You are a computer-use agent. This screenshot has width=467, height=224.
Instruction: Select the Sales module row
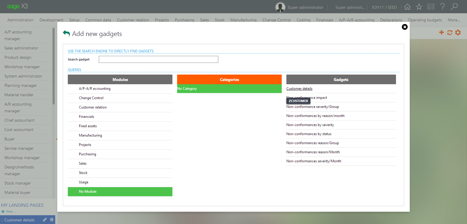(120, 163)
